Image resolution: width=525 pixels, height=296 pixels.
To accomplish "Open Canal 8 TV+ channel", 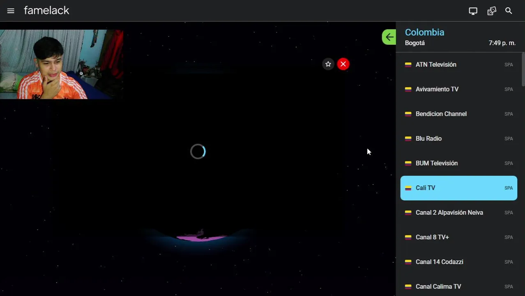I will [x=459, y=237].
